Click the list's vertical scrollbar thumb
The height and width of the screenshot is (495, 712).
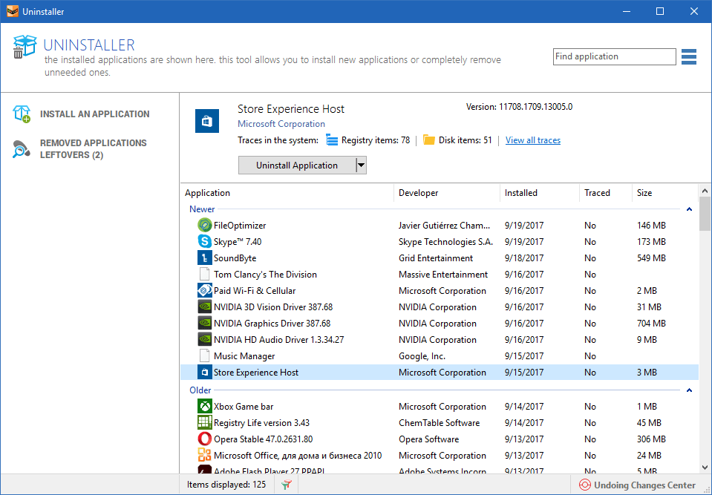pyautogui.click(x=705, y=213)
